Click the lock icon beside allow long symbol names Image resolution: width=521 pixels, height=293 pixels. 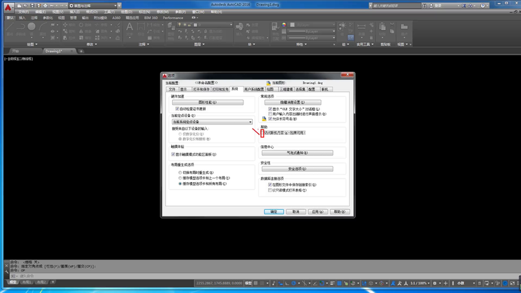coord(263,118)
